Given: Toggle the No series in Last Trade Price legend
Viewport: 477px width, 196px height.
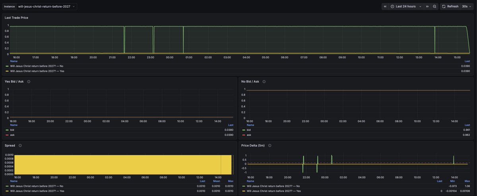Looking at the screenshot, I should (37, 66).
